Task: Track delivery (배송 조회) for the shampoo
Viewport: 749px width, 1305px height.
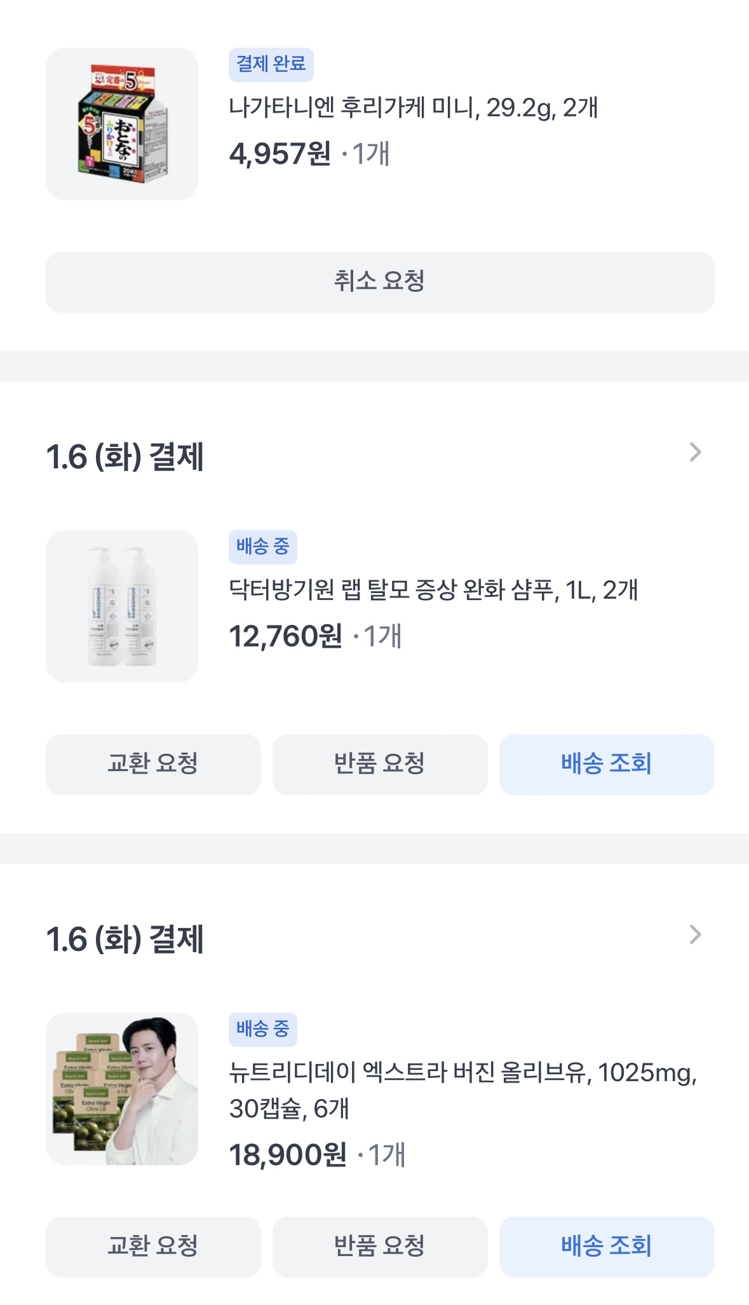Action: pos(607,764)
